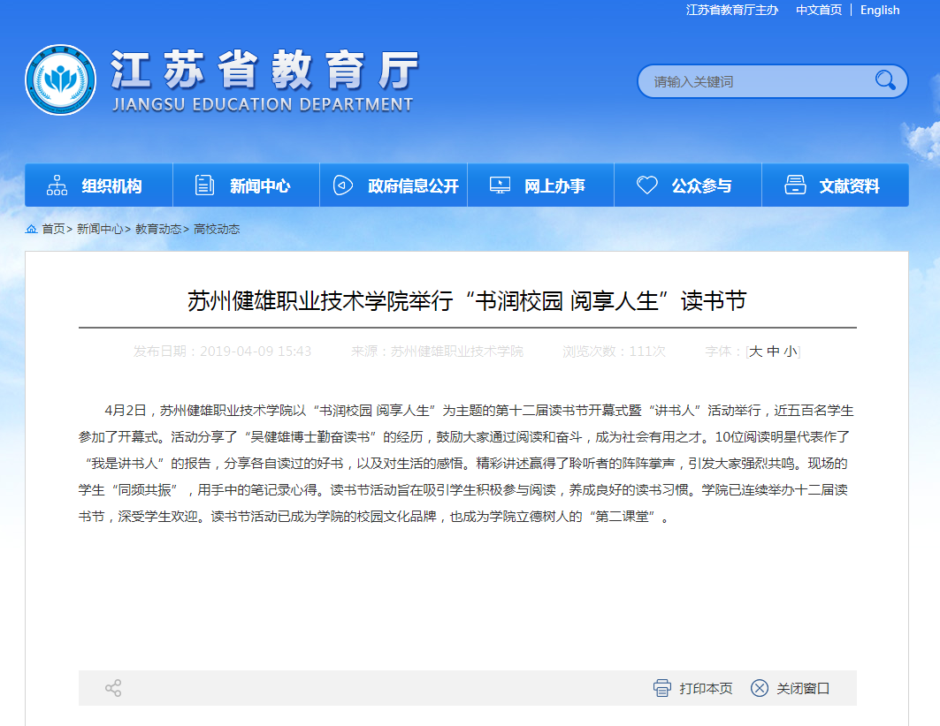Screen dimensions: 940x726
Task: Click 来源：苏州健雄职业技术学院 text
Action: point(437,352)
